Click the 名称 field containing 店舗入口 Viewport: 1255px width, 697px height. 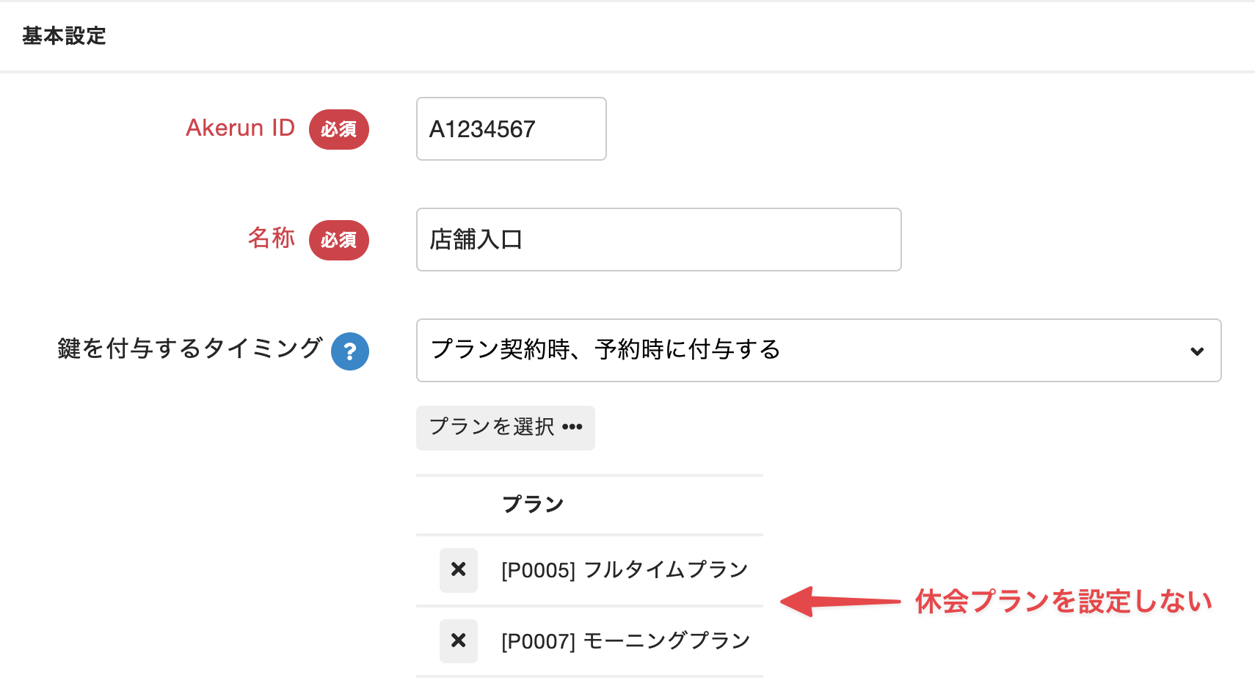[658, 240]
